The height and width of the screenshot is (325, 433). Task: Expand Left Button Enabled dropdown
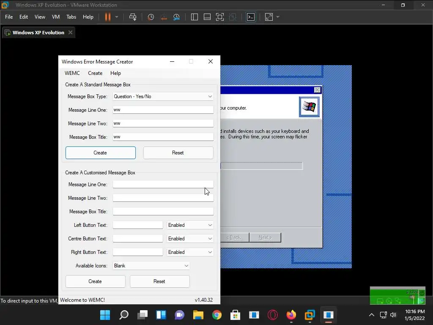coord(190,225)
